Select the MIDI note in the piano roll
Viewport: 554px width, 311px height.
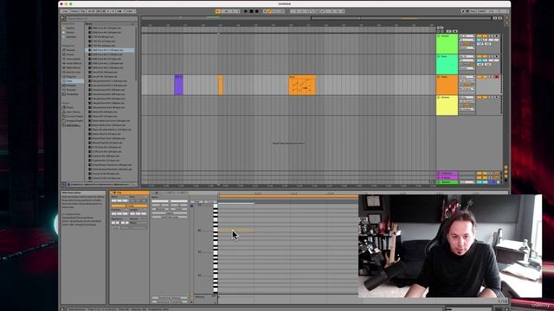tap(235, 231)
